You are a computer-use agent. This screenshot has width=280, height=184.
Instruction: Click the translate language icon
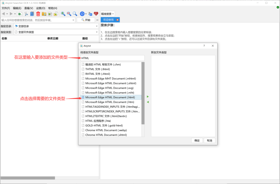[x=90, y=14]
